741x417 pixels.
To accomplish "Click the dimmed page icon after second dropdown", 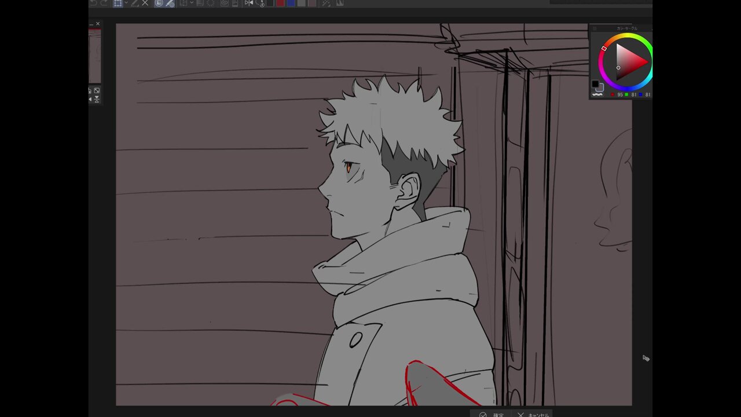I will click(x=200, y=3).
